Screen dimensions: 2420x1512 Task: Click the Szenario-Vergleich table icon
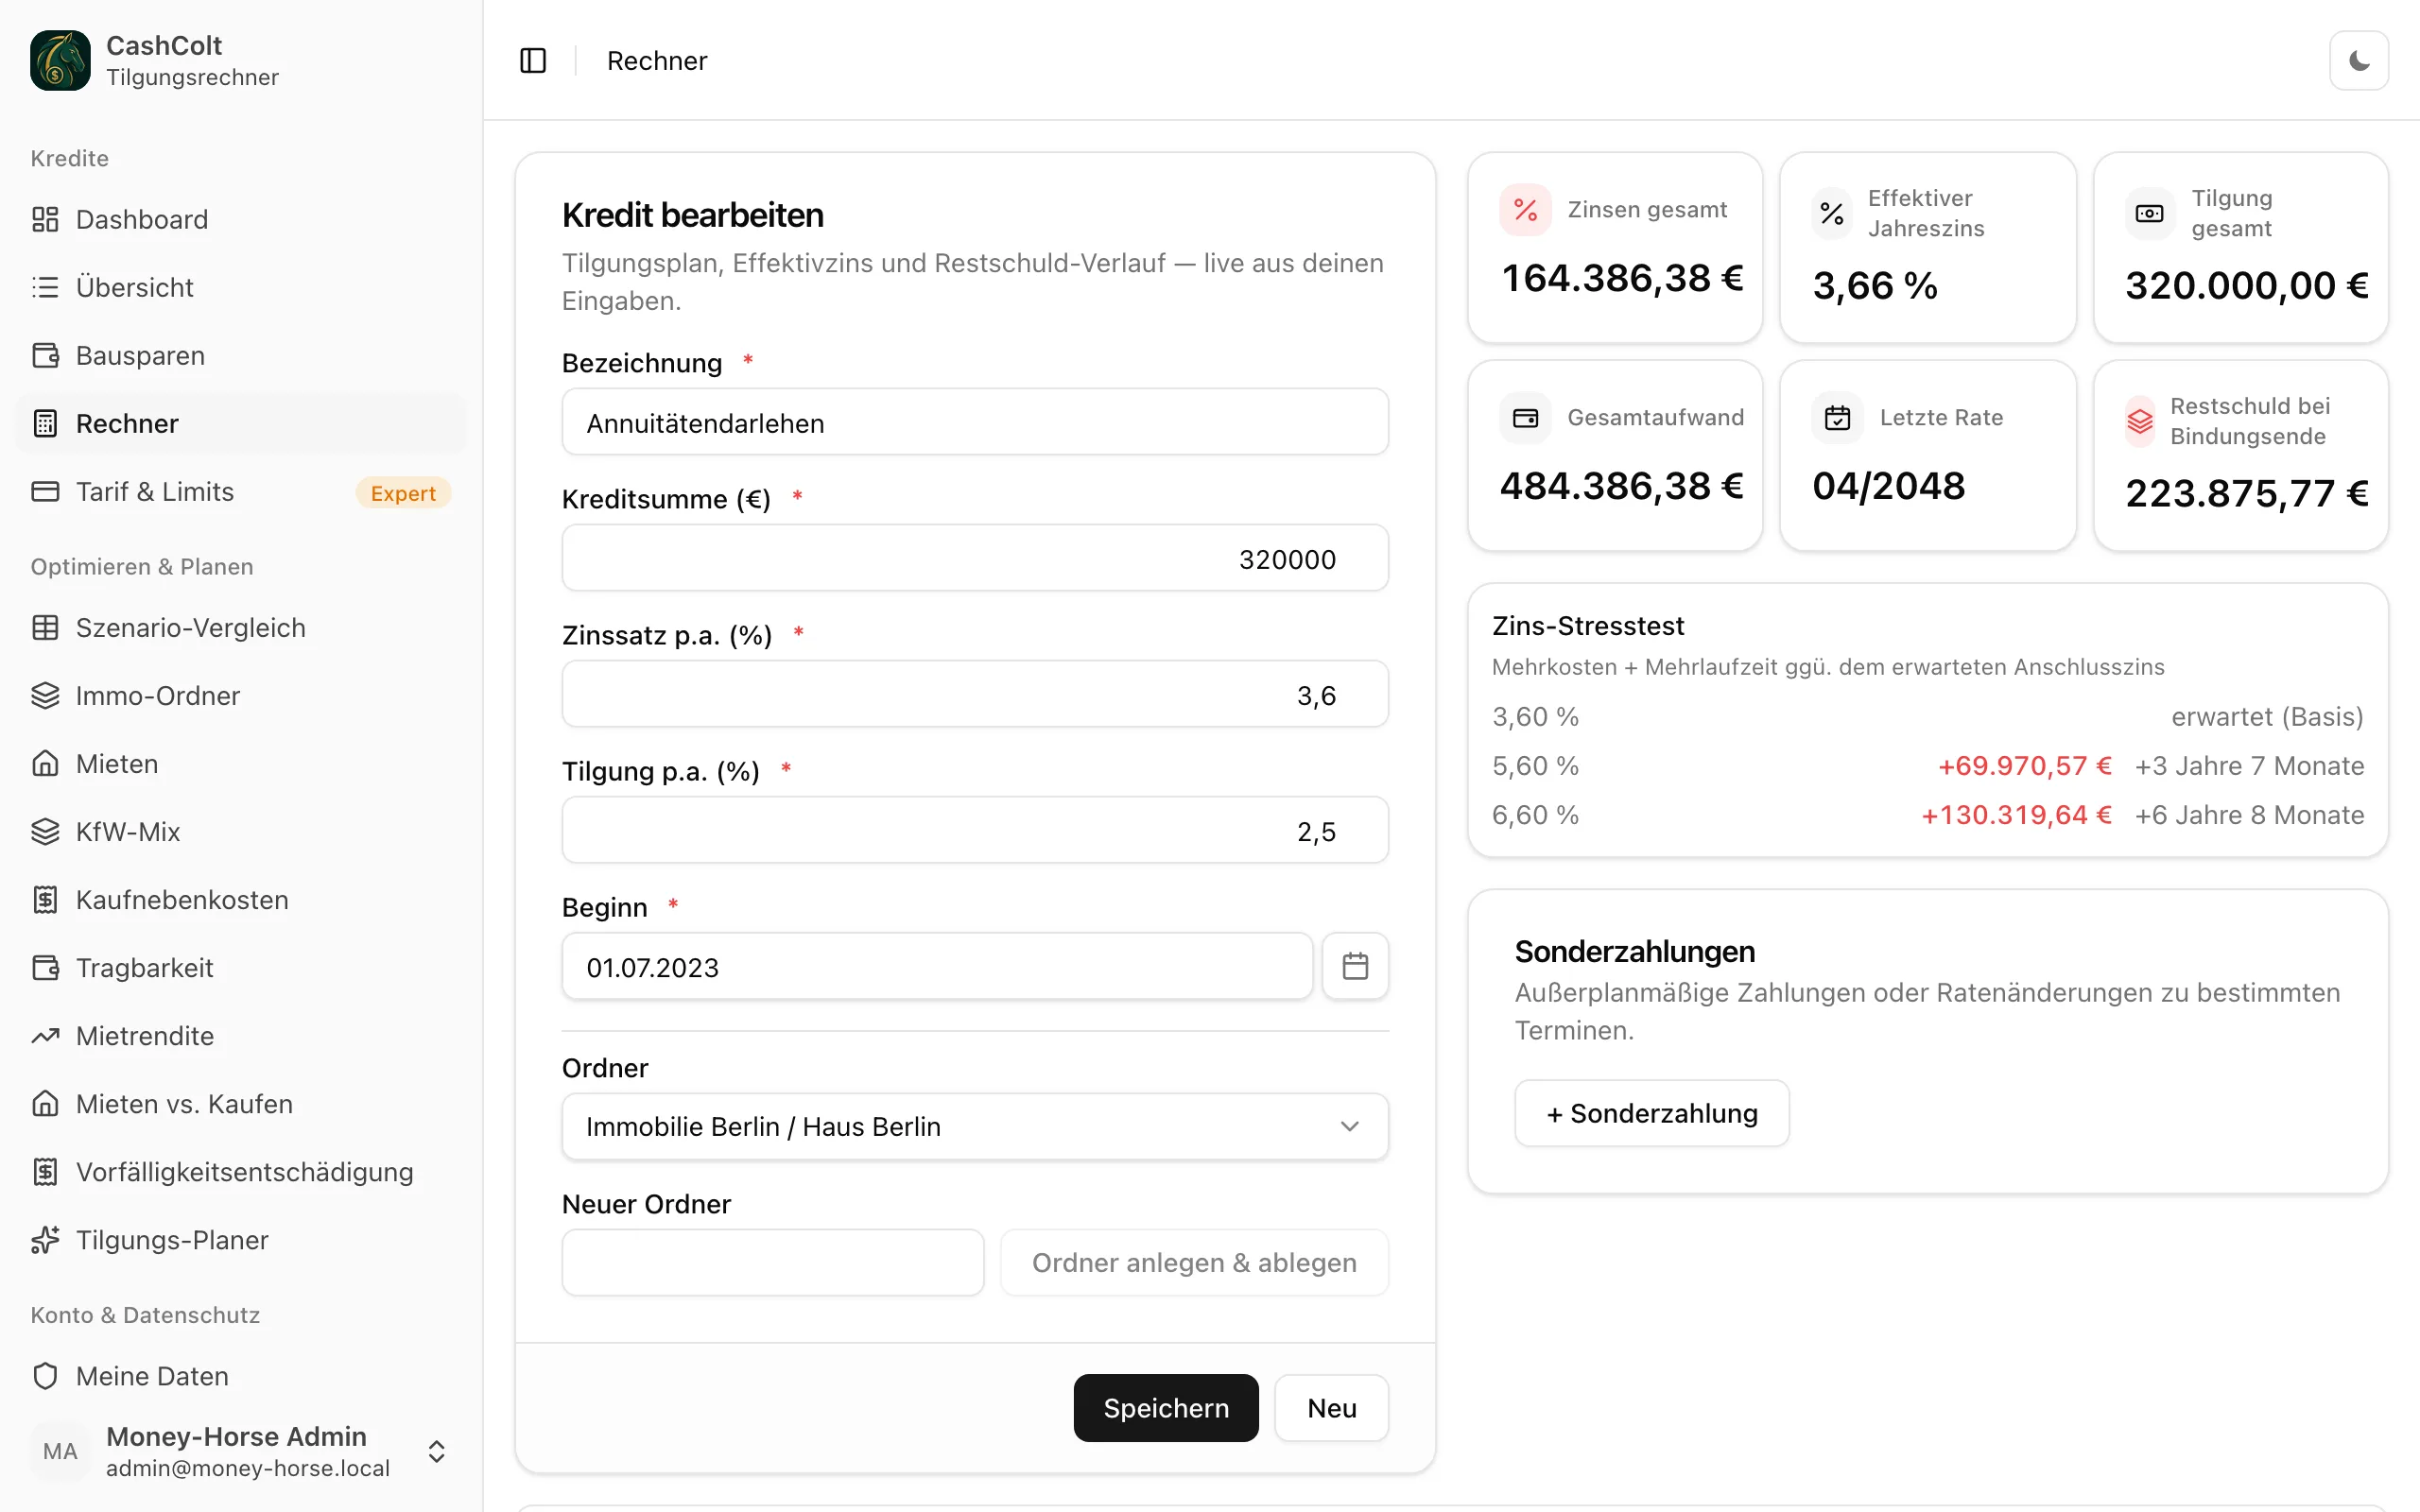pyautogui.click(x=45, y=627)
